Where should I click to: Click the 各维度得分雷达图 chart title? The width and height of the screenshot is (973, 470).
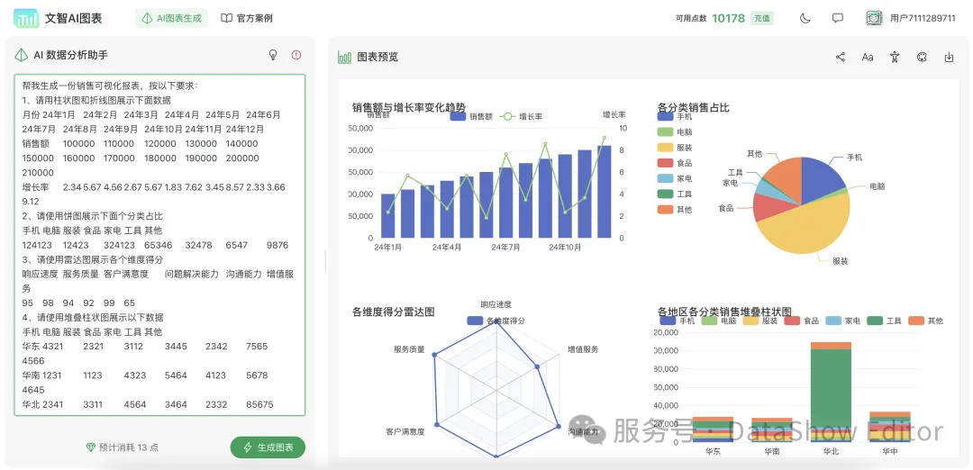(x=394, y=312)
